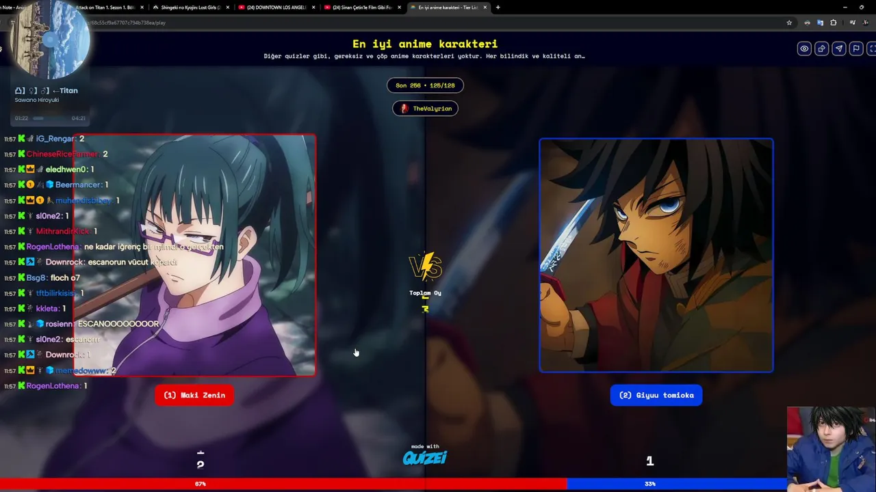This screenshot has height=492, width=876.
Task: Click Downrock's 'escanorun vücut kopardı' message
Action: [x=90, y=262]
